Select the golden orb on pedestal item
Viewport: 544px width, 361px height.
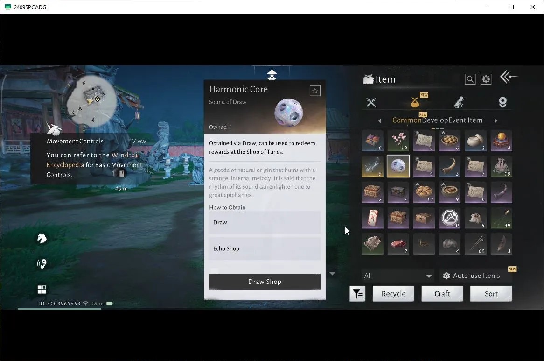tap(502, 141)
